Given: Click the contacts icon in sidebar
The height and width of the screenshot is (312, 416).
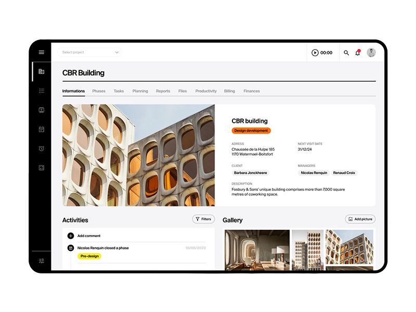Looking at the screenshot, I should [x=42, y=110].
